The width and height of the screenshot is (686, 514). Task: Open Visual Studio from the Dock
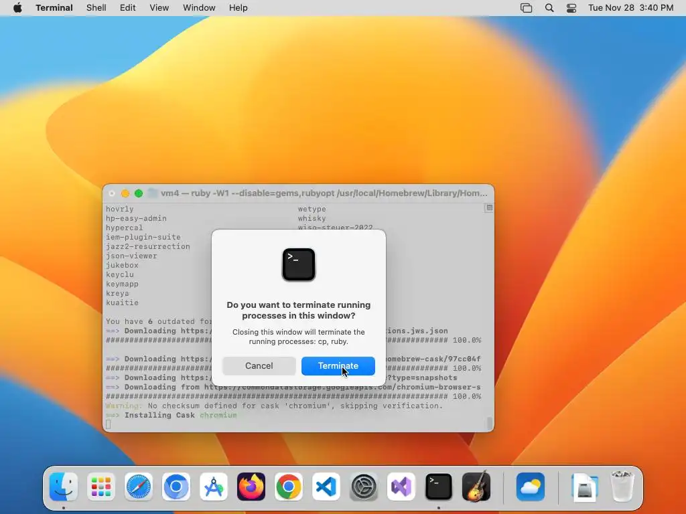401,487
